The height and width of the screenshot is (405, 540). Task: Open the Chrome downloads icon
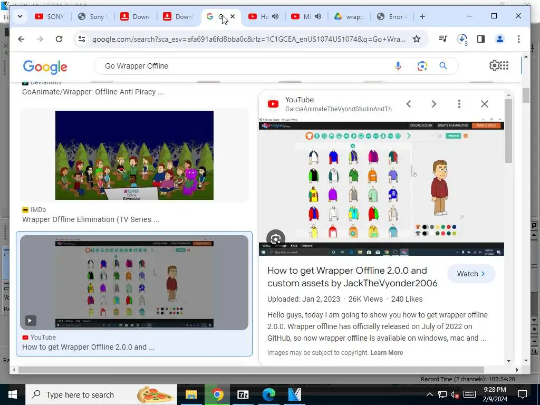pyautogui.click(x=462, y=39)
